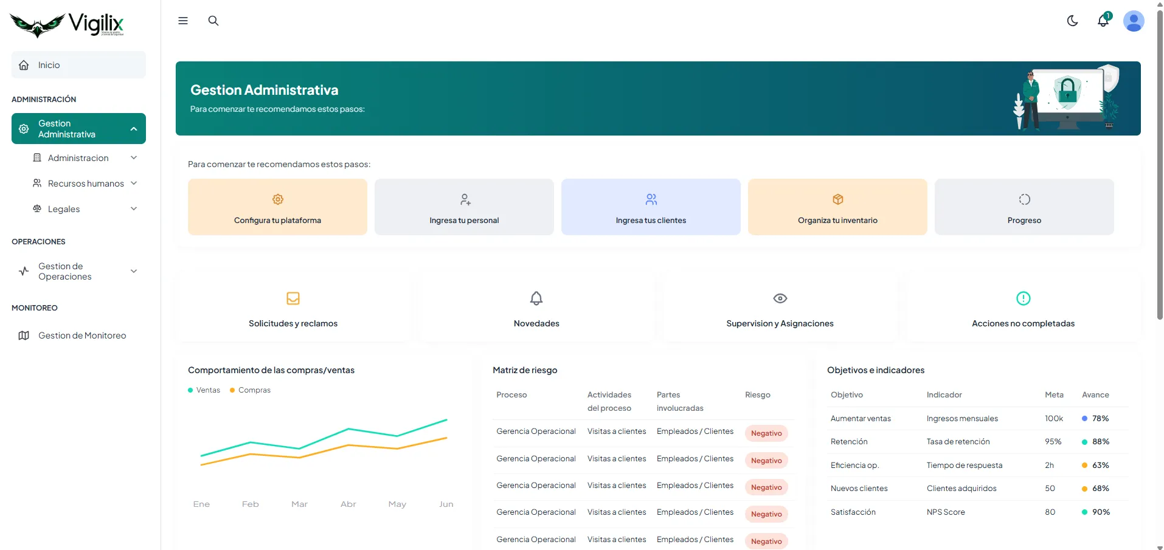Click the Gestion de Monitoreo map icon
1164x550 pixels.
tap(24, 335)
